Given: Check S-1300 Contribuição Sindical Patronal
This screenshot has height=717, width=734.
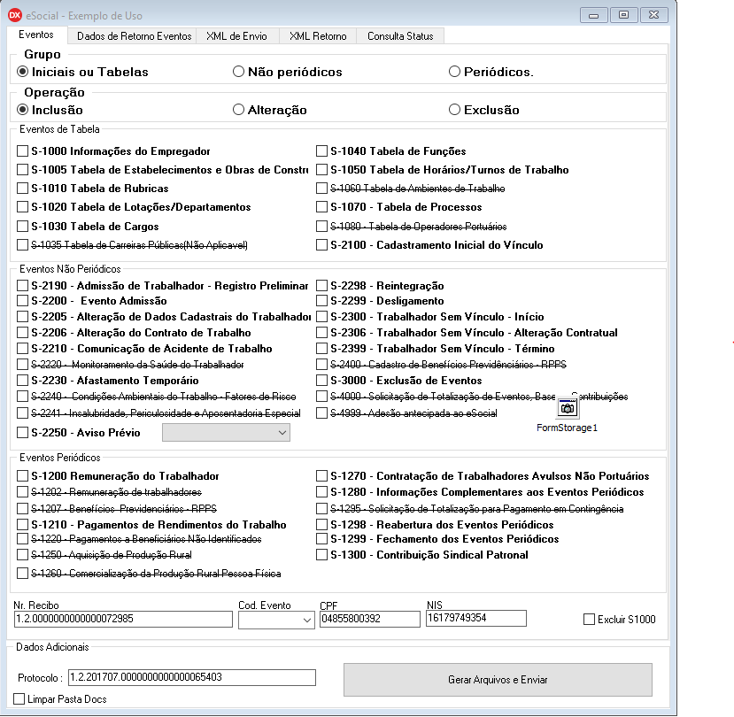Looking at the screenshot, I should [x=321, y=555].
